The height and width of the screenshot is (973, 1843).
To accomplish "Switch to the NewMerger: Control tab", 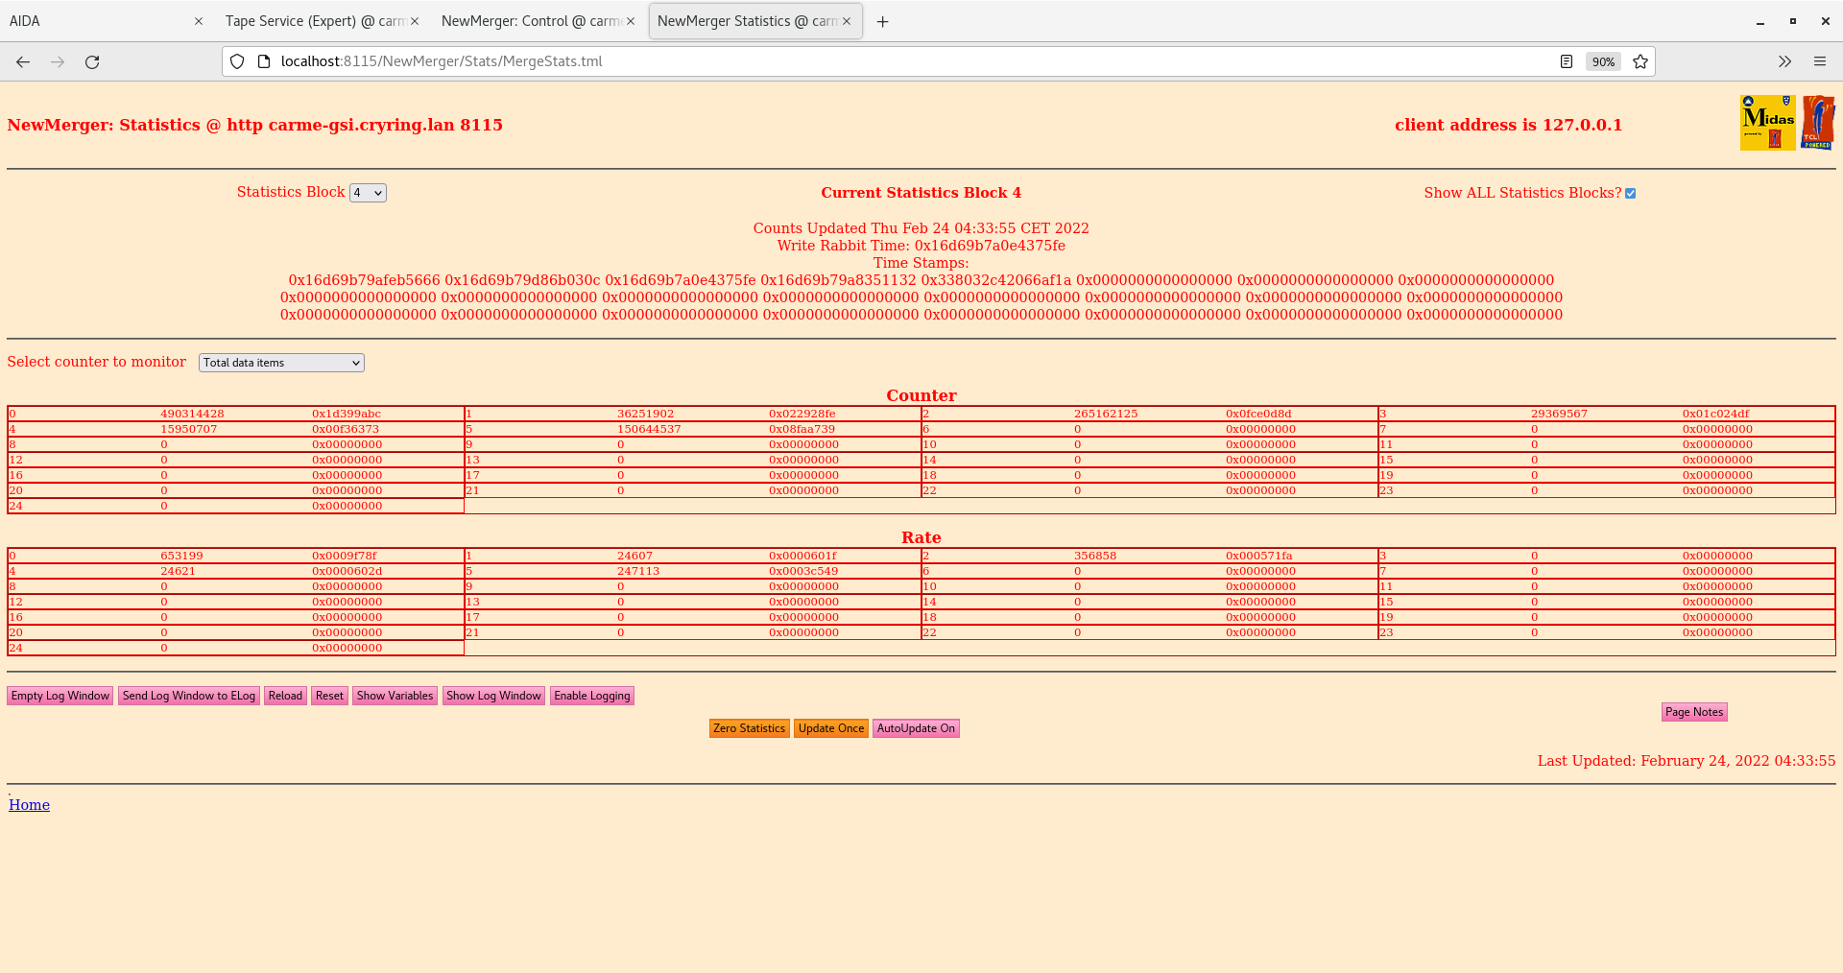I will [x=531, y=21].
